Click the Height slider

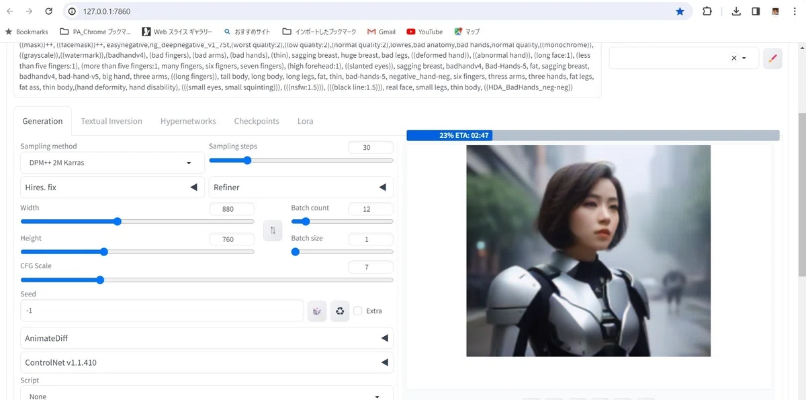138,252
